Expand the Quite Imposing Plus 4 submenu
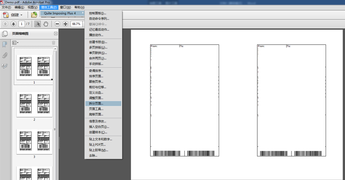 [x=62, y=13]
